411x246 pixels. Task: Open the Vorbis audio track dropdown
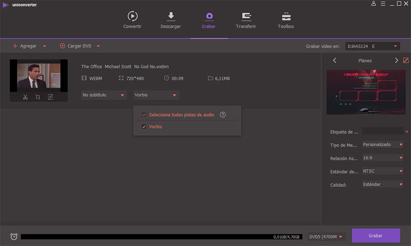click(x=156, y=95)
